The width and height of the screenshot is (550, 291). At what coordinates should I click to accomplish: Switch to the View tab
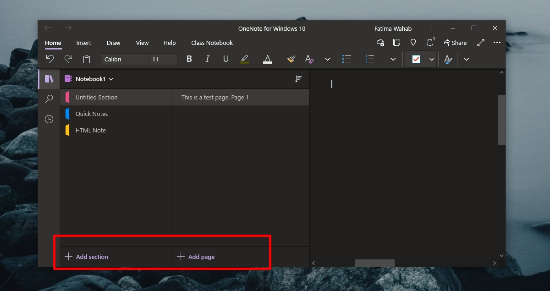point(142,43)
